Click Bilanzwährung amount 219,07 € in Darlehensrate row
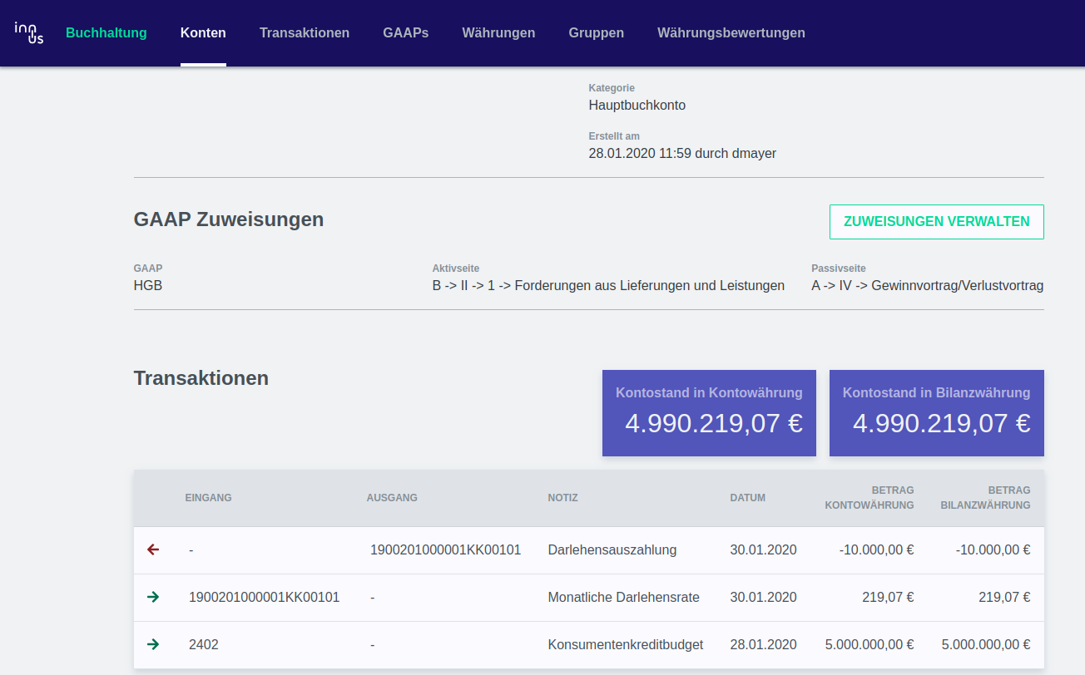The width and height of the screenshot is (1085, 675). [x=1004, y=597]
